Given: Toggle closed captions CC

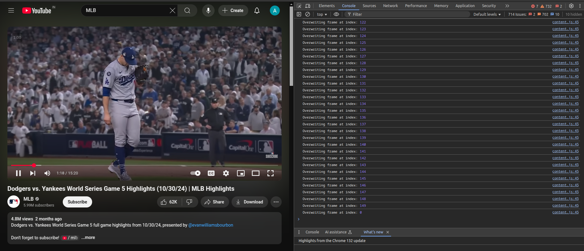Looking at the screenshot, I should click(x=211, y=173).
